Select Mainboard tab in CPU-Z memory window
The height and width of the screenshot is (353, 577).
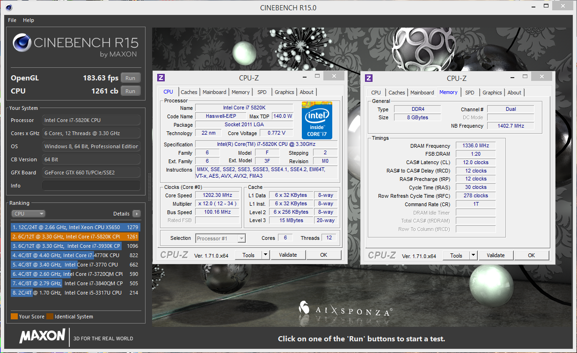click(423, 93)
